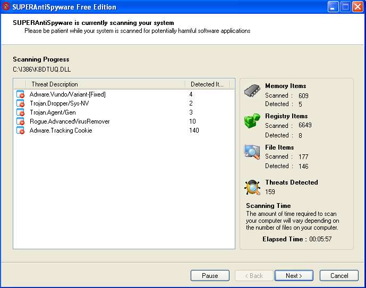Click the Scanning Progress label

[x=41, y=59]
